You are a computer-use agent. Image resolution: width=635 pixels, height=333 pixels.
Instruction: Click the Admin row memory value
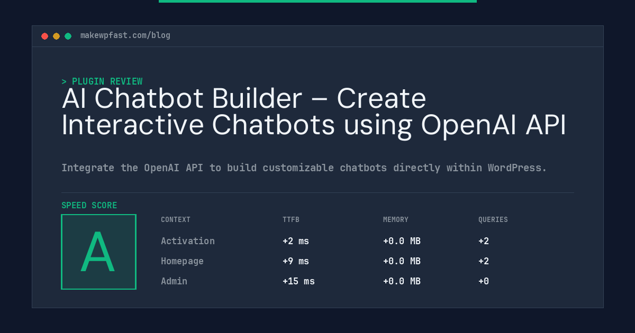click(402, 281)
